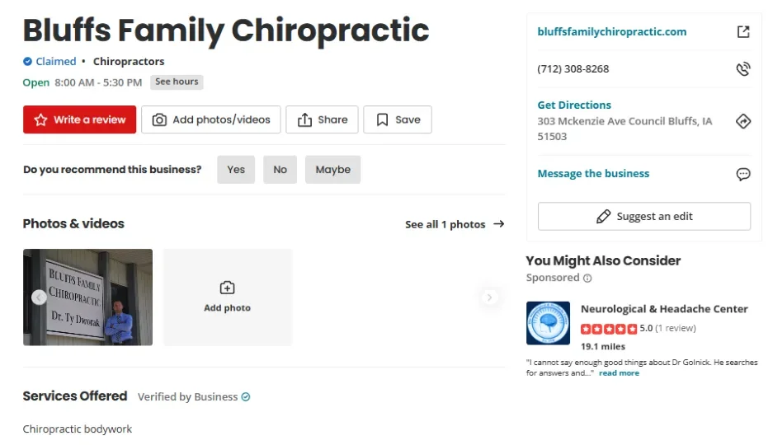773x445 pixels.
Task: Click the verified checkmark beside Verified by Business
Action: (x=246, y=396)
